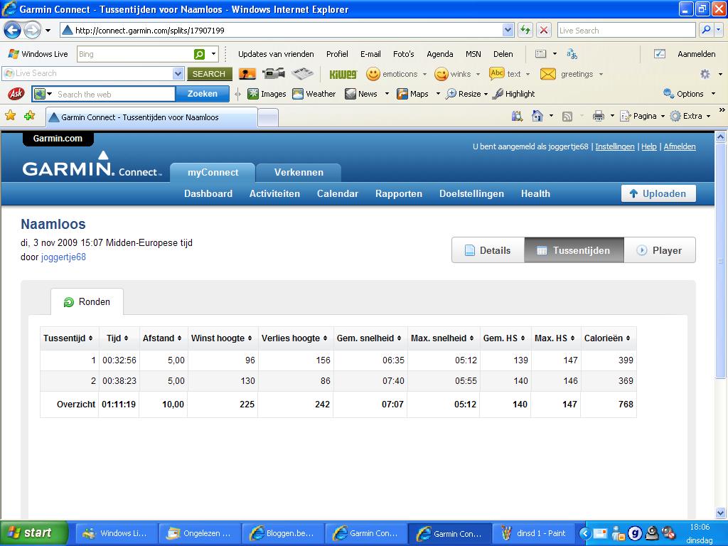
Task: Click the Print icon
Action: 599,116
